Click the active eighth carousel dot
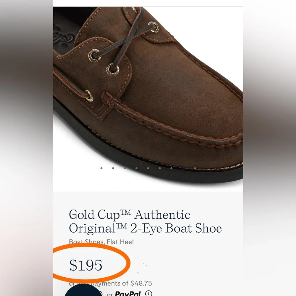The height and width of the screenshot is (296, 296). (183, 168)
